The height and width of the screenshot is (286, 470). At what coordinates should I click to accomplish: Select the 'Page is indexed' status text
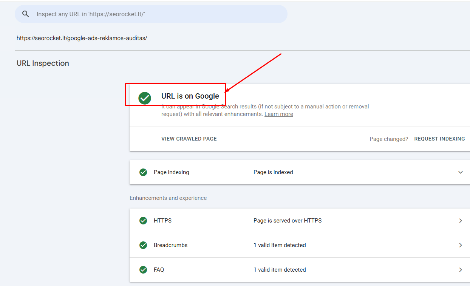pos(273,172)
